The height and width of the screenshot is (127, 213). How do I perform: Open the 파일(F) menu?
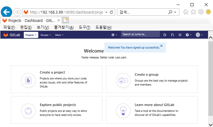(x=9, y=28)
